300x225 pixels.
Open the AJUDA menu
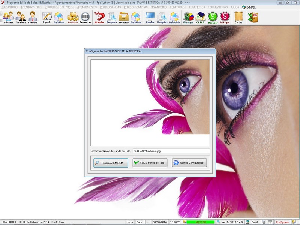tap(235, 7)
